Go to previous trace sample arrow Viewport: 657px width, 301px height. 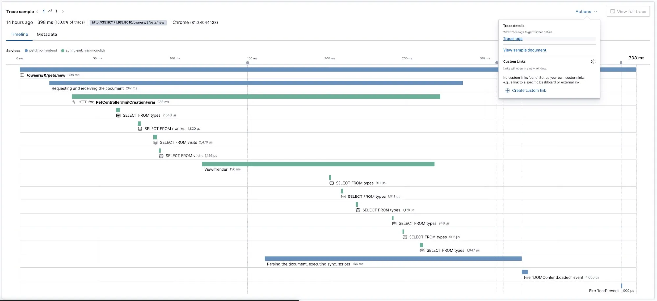pyautogui.click(x=37, y=11)
